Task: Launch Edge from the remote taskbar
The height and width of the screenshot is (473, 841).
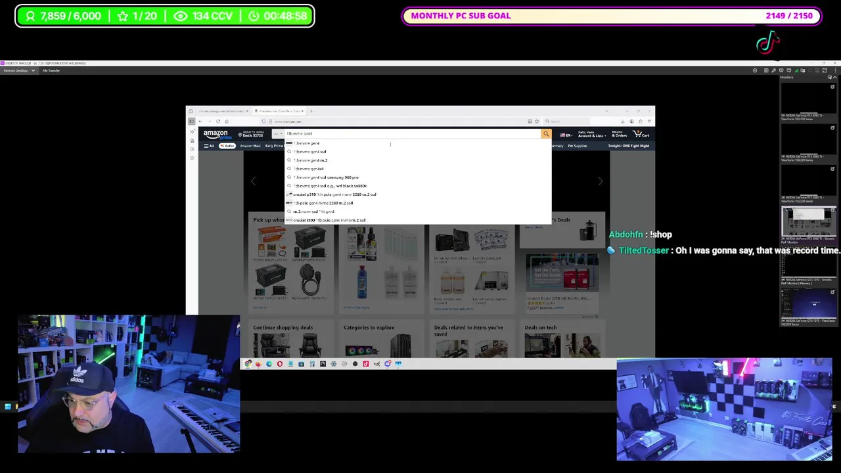Action: (x=269, y=363)
